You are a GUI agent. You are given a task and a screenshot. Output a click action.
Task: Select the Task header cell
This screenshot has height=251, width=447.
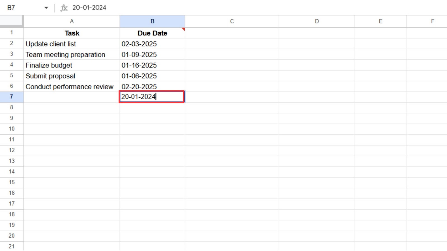(72, 33)
